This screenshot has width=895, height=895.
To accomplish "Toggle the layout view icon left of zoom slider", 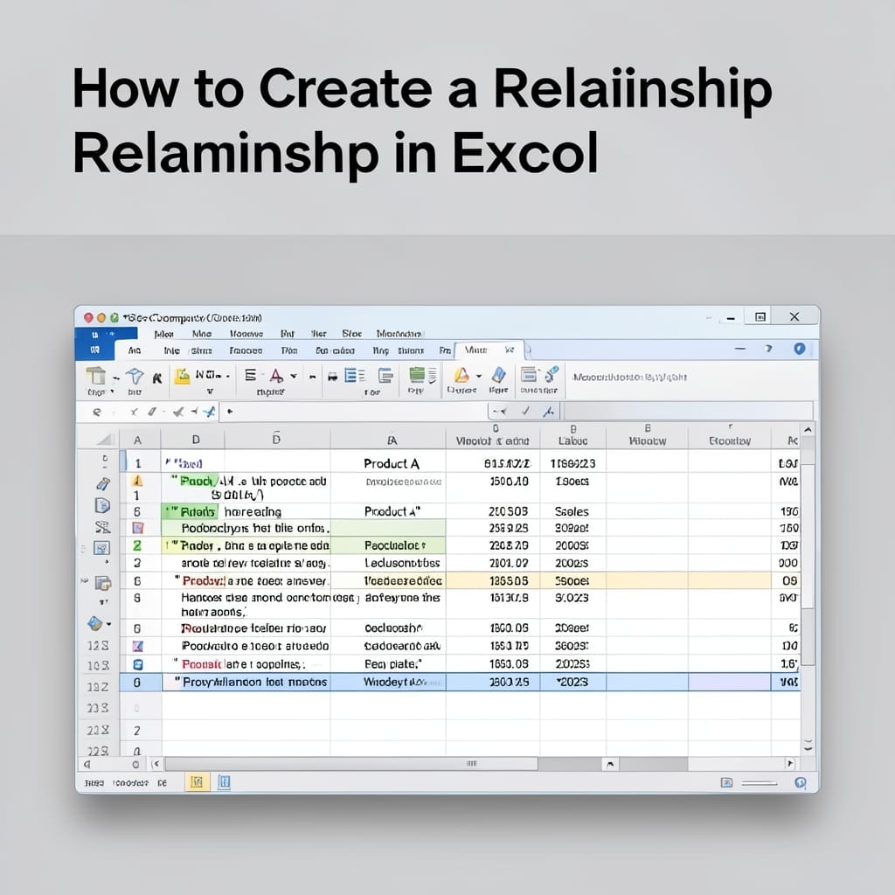I will pos(726,782).
